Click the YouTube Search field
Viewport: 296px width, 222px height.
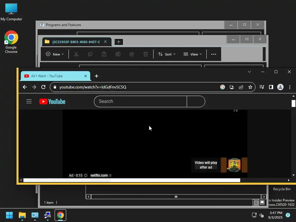[140, 101]
